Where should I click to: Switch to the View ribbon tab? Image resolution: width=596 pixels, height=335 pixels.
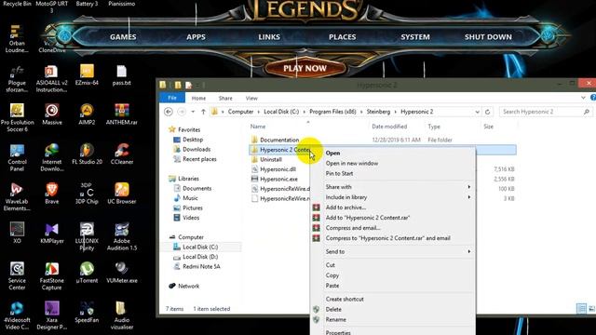[x=251, y=98]
